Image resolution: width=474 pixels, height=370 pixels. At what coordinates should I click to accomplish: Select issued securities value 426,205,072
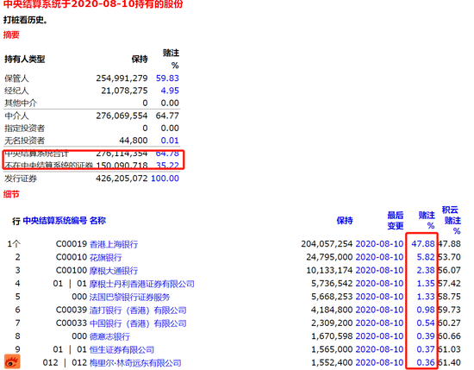[x=122, y=179]
